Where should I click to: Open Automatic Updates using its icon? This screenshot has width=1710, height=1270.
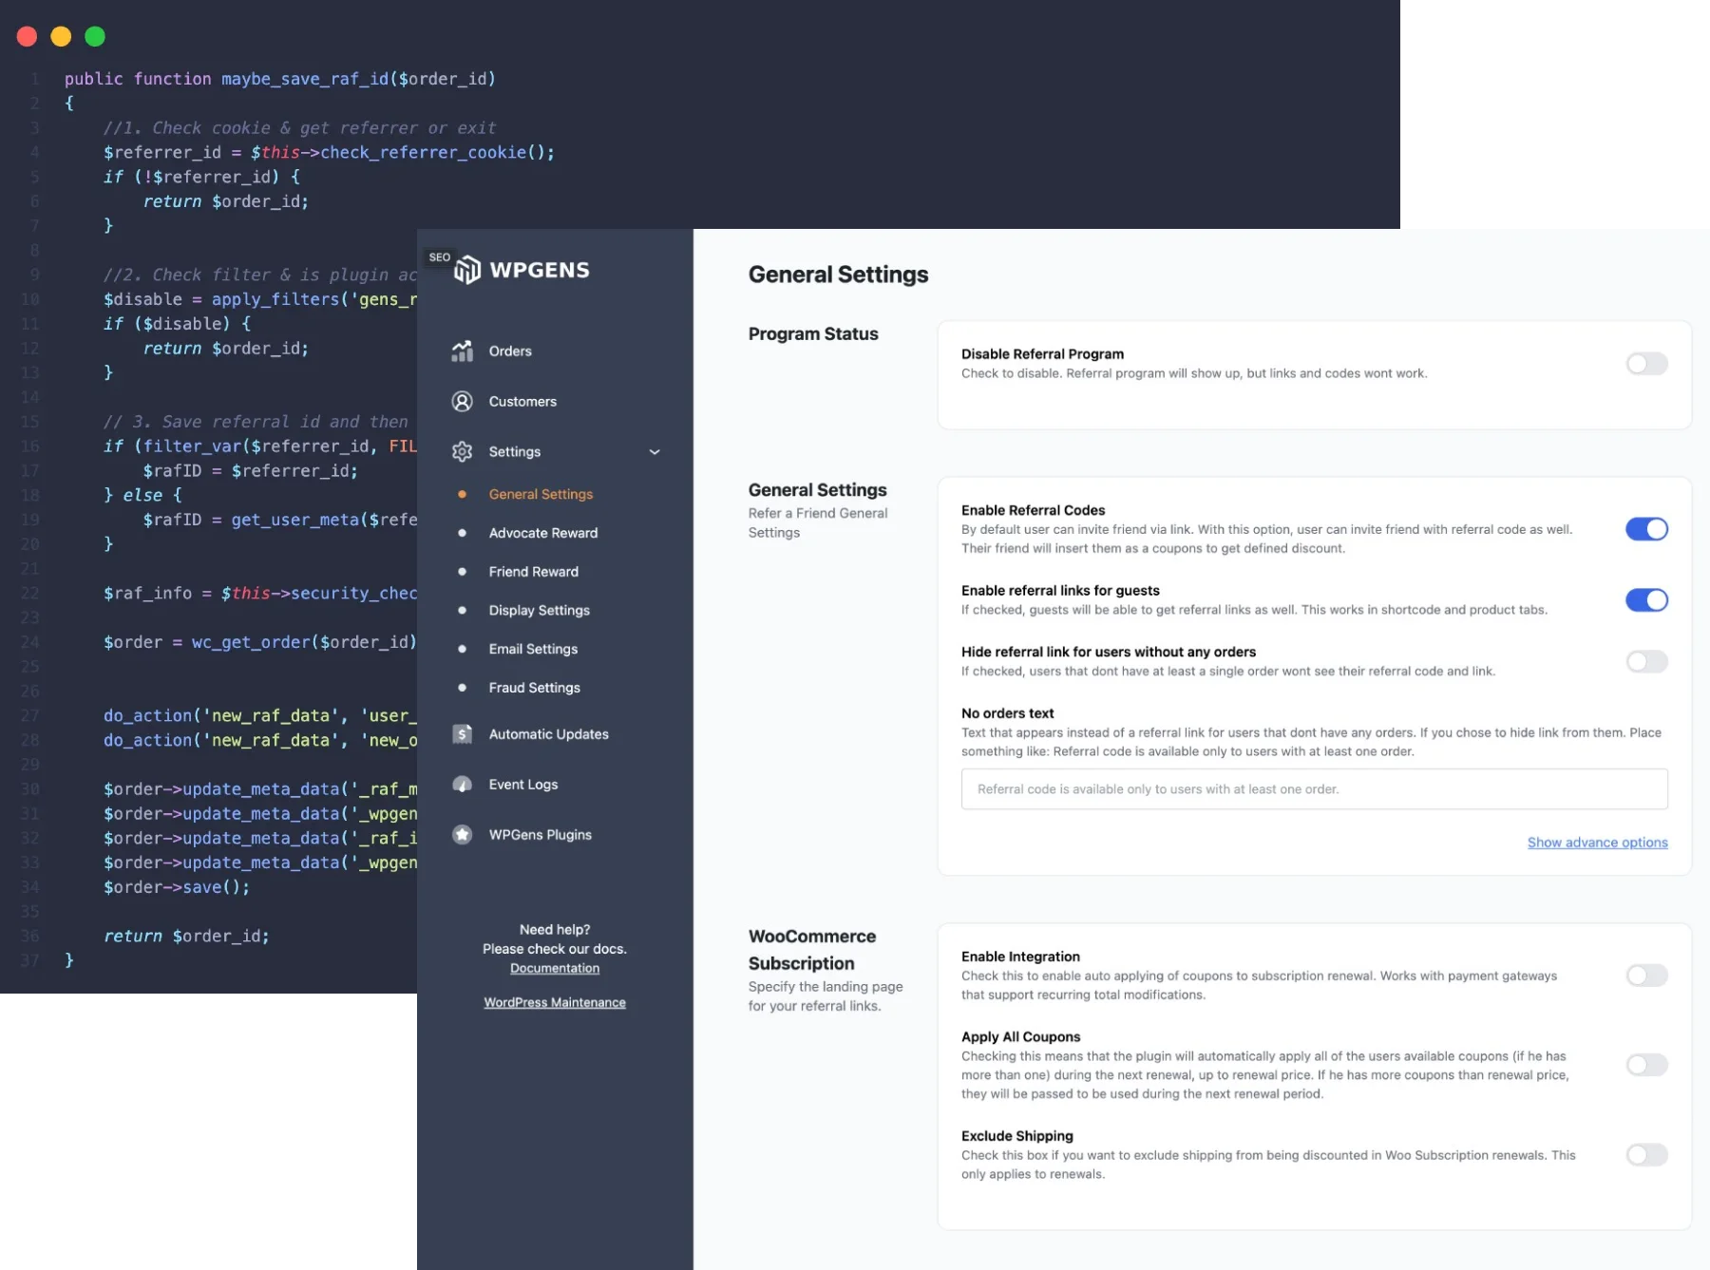[463, 733]
